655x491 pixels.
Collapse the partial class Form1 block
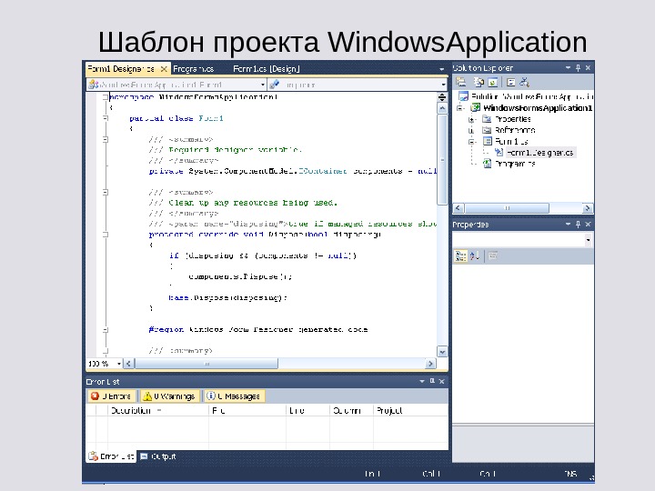click(x=106, y=118)
